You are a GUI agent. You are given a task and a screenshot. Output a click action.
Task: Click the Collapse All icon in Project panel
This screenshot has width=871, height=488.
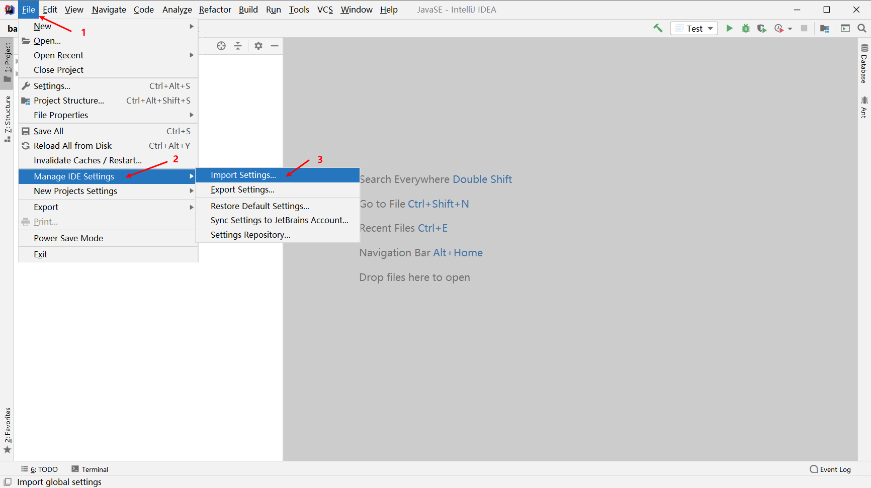point(238,46)
